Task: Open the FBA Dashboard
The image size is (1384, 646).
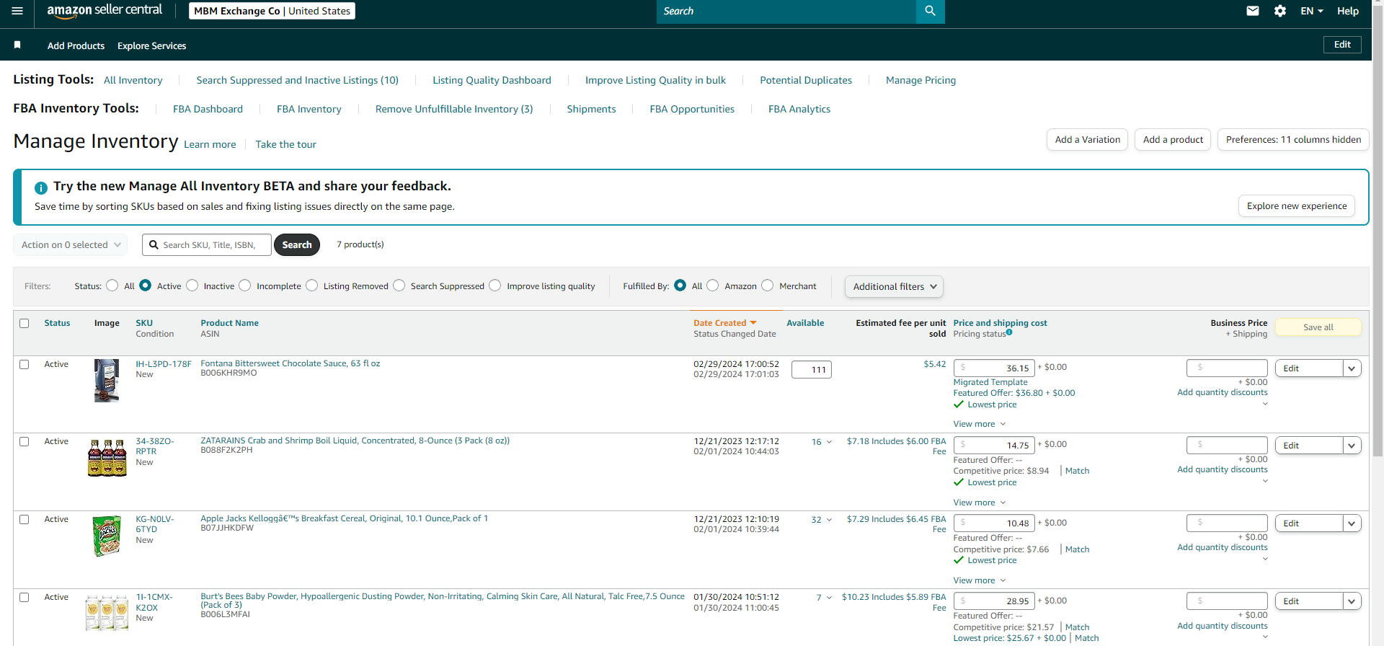Action: click(x=208, y=109)
